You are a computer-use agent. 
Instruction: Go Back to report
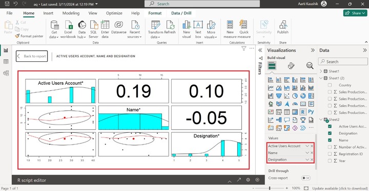[x=32, y=56]
